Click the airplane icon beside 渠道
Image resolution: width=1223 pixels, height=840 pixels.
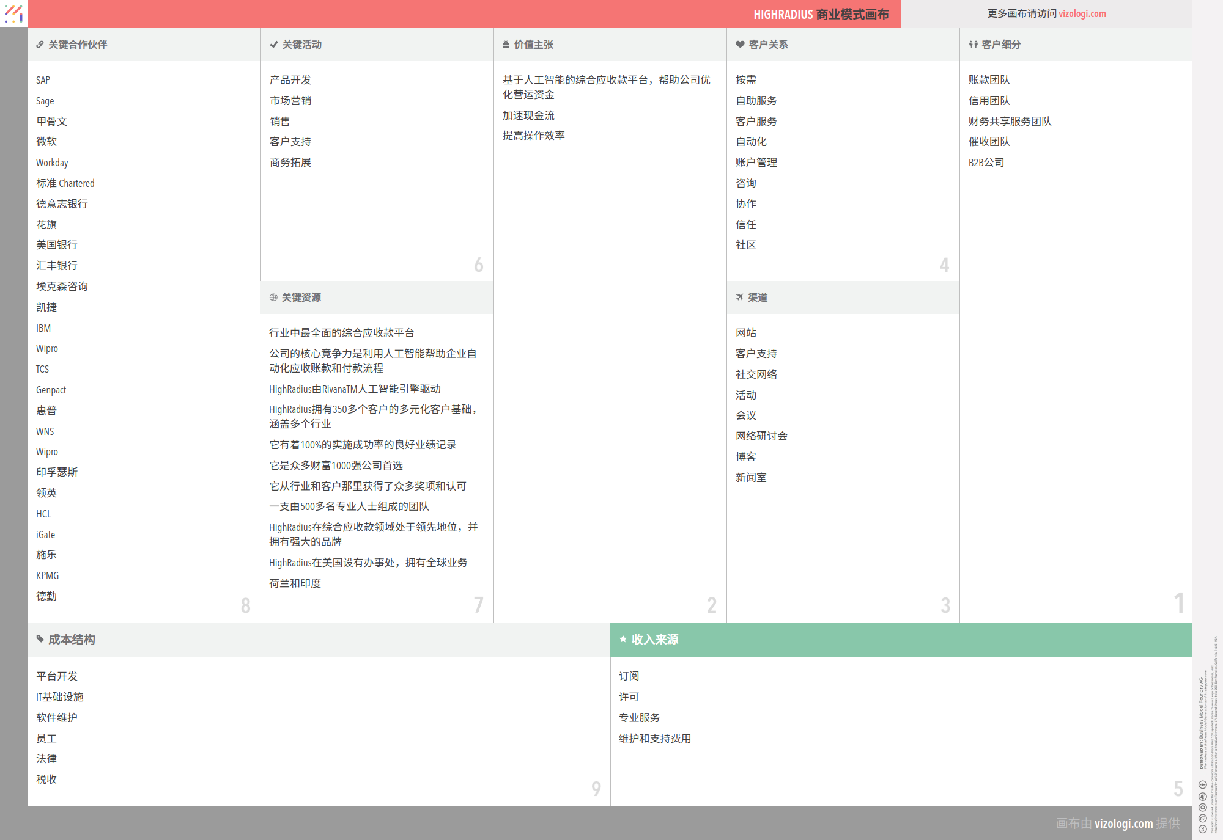[740, 298]
